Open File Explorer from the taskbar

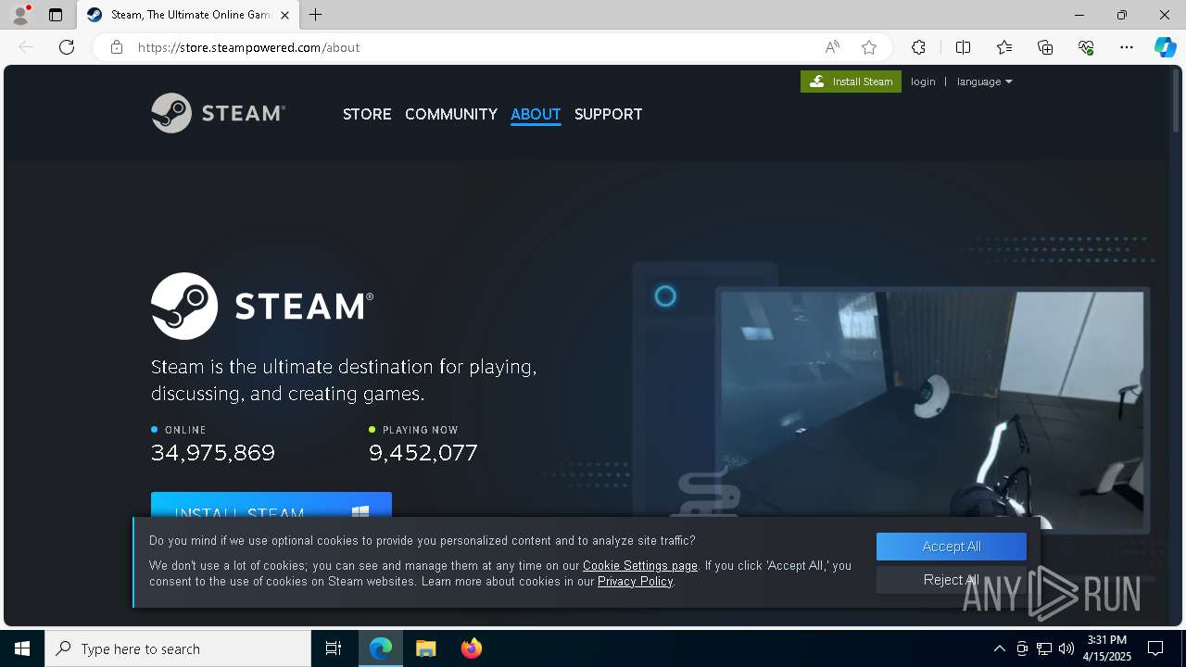coord(426,648)
